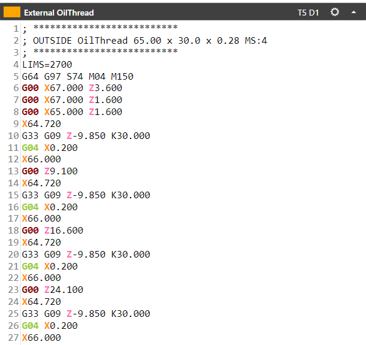The width and height of the screenshot is (366, 345).
Task: Click G04 X0.200 on line 16
Action: click(50, 207)
